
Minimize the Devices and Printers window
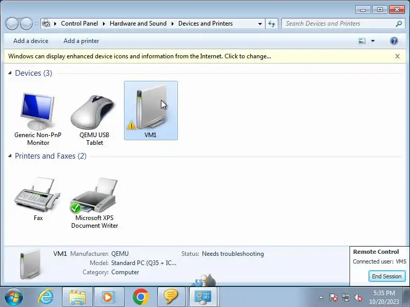363,10
